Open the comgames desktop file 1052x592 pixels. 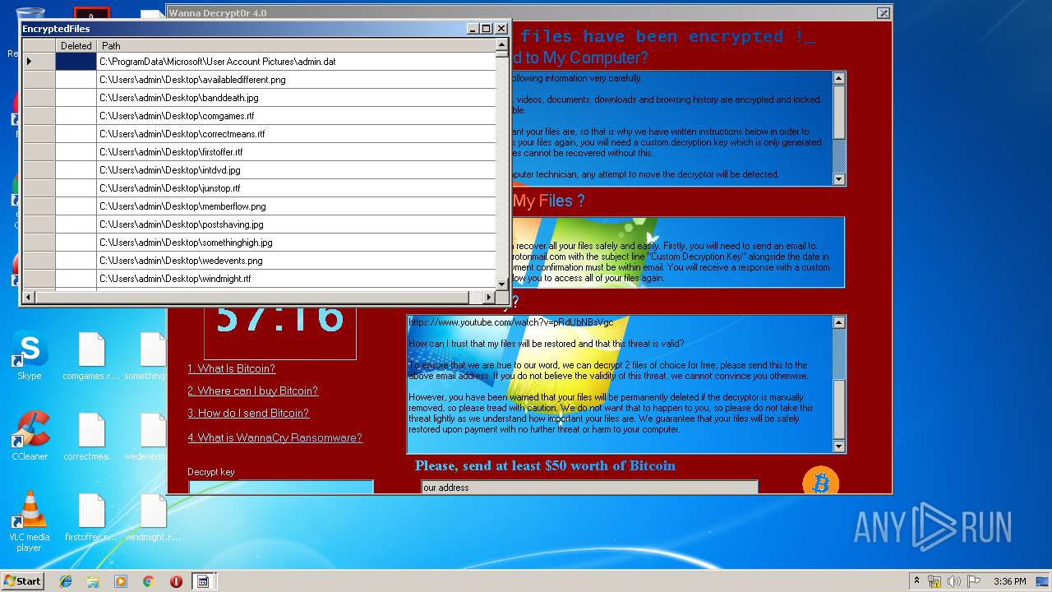tap(91, 355)
